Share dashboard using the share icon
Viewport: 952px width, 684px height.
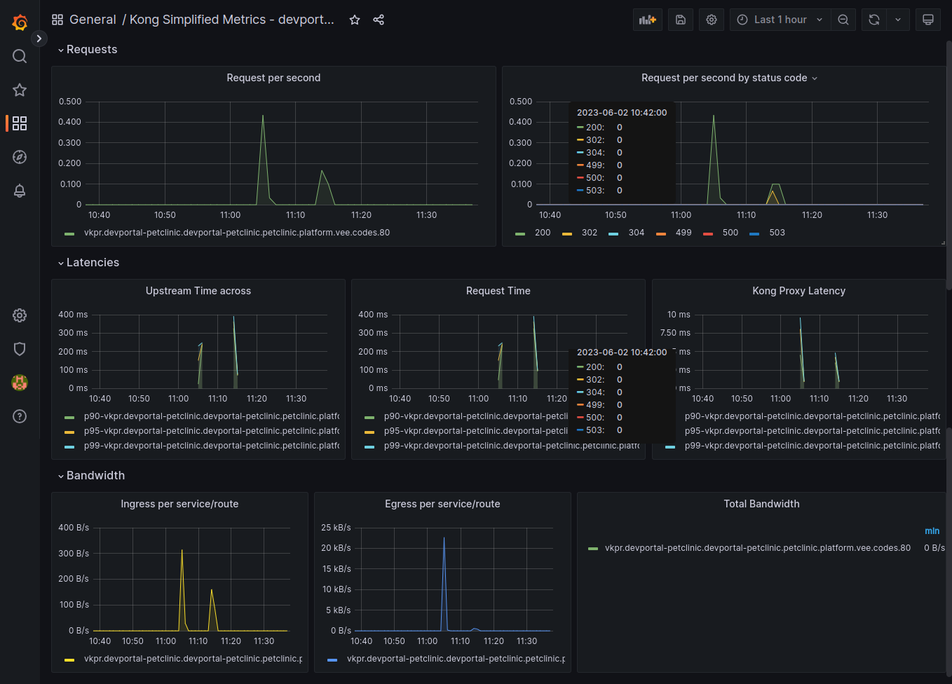coord(379,20)
